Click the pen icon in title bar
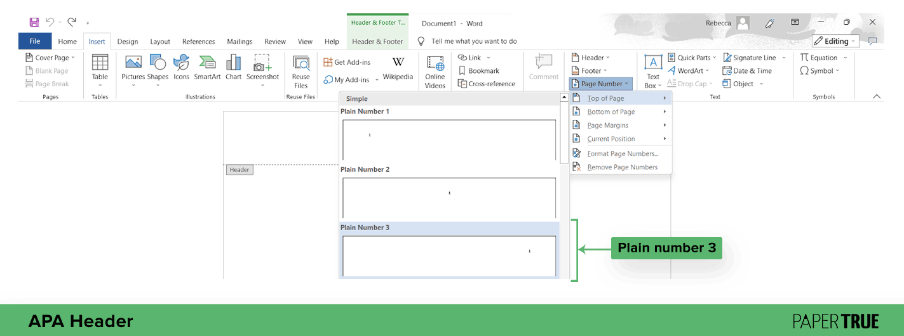 [x=769, y=23]
